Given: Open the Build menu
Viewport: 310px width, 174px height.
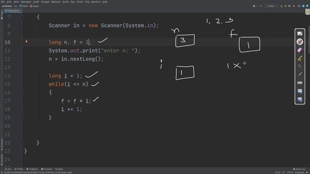Looking at the screenshot, I should point(65,2).
